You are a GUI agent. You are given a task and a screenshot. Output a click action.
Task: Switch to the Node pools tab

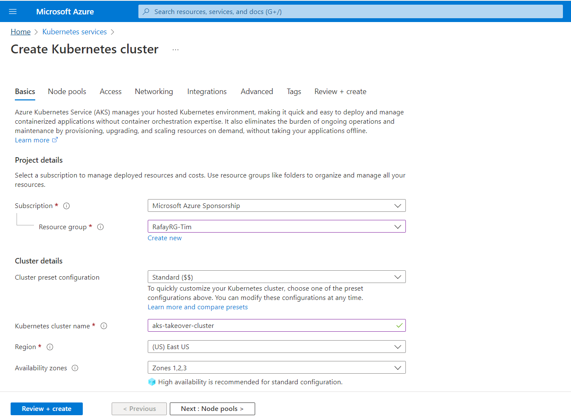pos(67,92)
